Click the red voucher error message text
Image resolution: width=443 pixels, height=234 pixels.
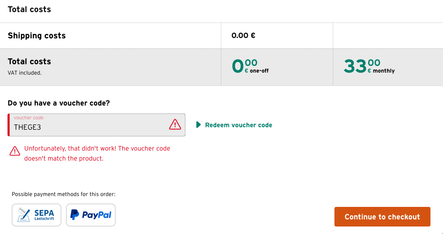97,153
